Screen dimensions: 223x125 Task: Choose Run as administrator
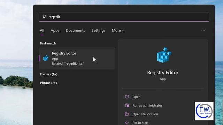tap(147, 106)
